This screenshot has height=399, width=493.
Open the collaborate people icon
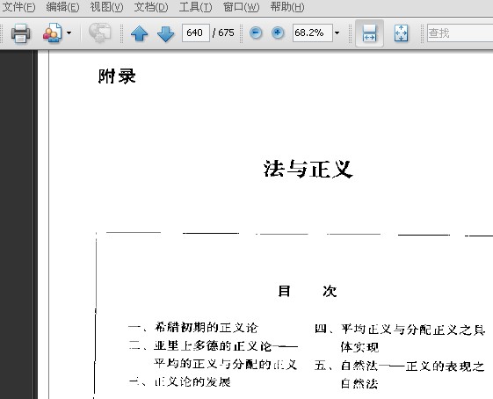pos(52,33)
